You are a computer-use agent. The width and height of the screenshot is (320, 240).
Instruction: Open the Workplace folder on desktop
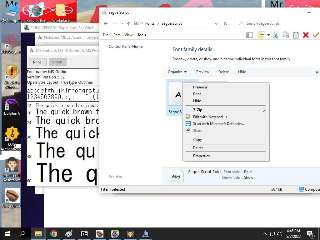pos(61,12)
